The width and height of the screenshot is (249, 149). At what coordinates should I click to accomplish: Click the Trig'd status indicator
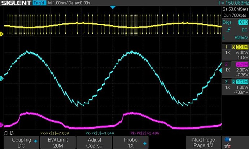point(39,3)
